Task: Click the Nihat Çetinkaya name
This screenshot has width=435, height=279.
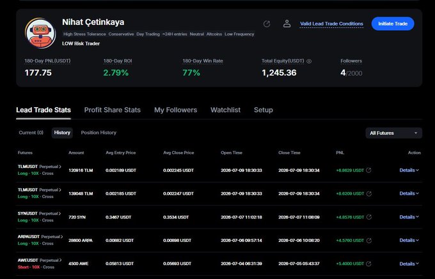Action: (93, 22)
